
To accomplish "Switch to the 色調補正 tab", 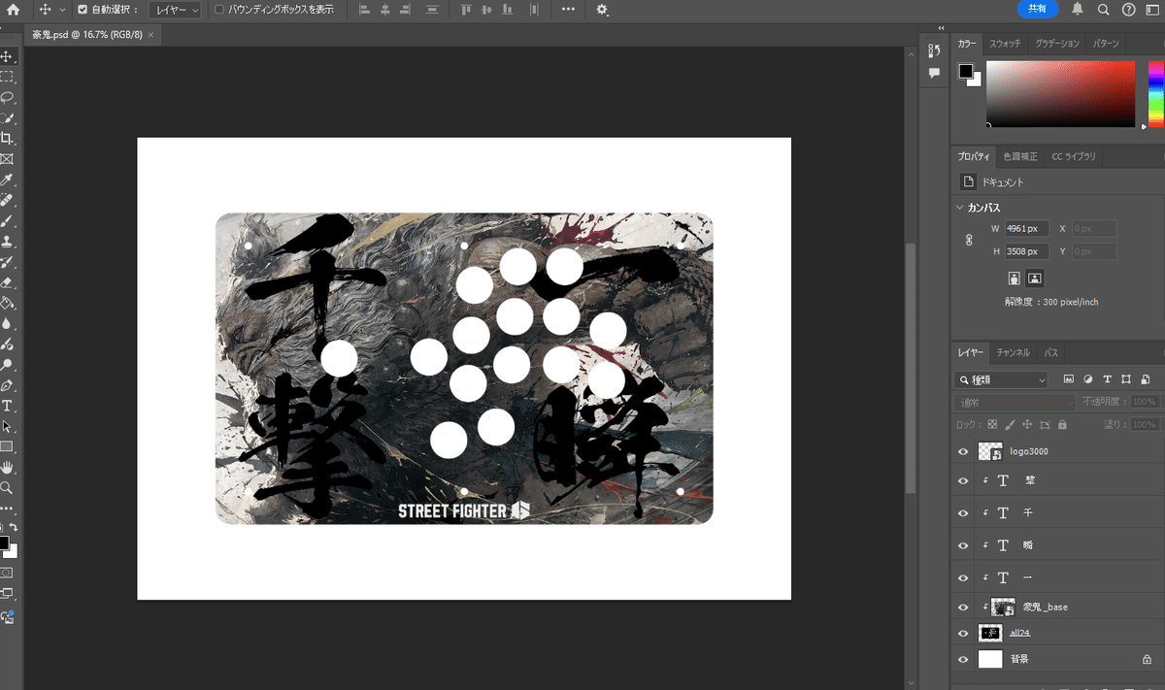I will pyautogui.click(x=1020, y=156).
